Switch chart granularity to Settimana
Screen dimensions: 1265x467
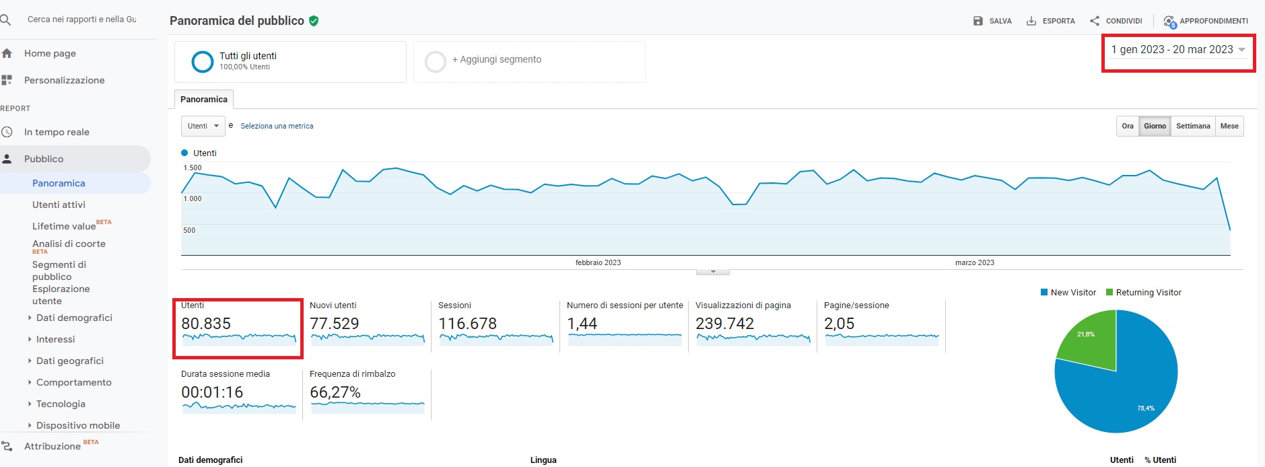pos(1192,126)
